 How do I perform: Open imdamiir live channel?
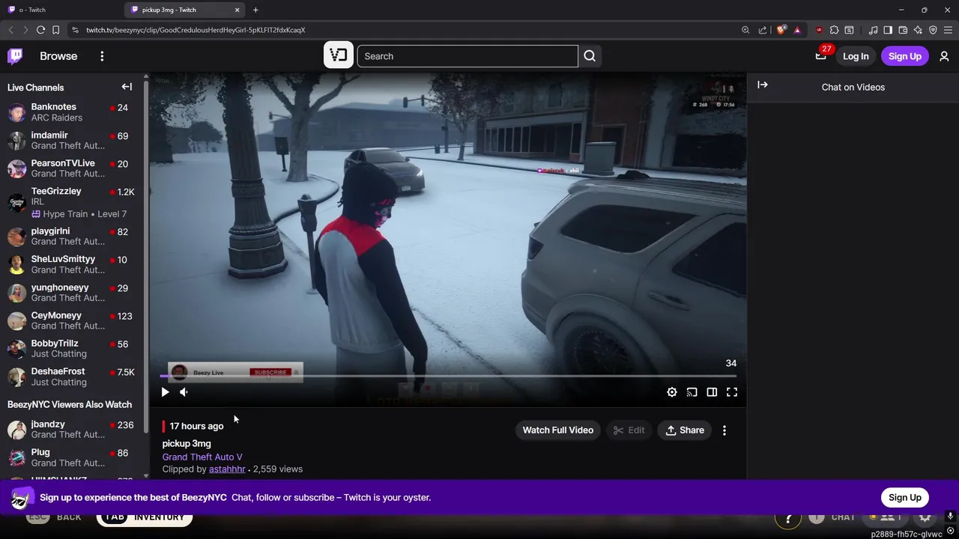click(x=72, y=141)
